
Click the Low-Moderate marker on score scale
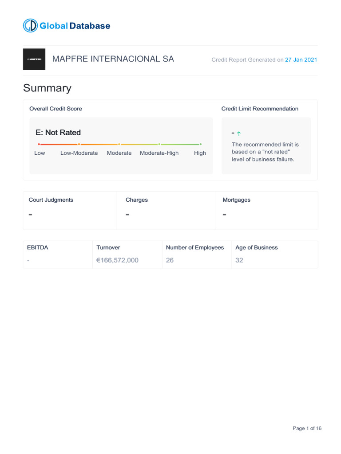click(x=79, y=144)
